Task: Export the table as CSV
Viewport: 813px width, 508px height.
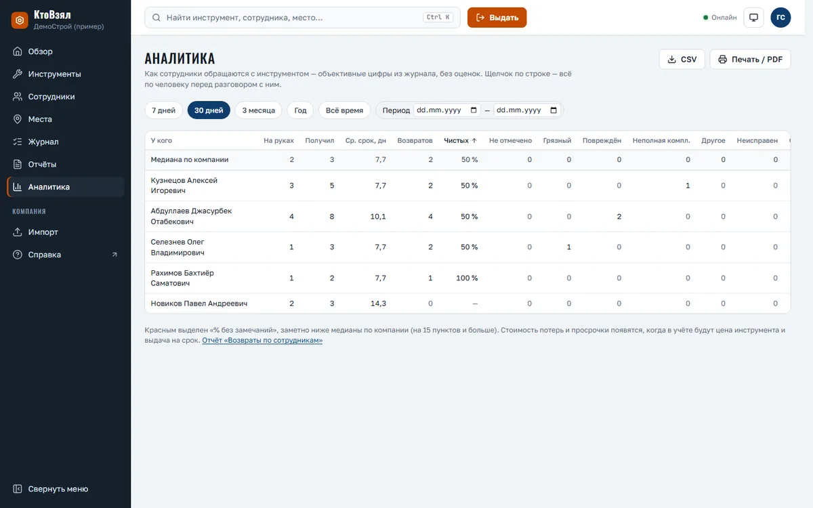Action: (x=682, y=60)
